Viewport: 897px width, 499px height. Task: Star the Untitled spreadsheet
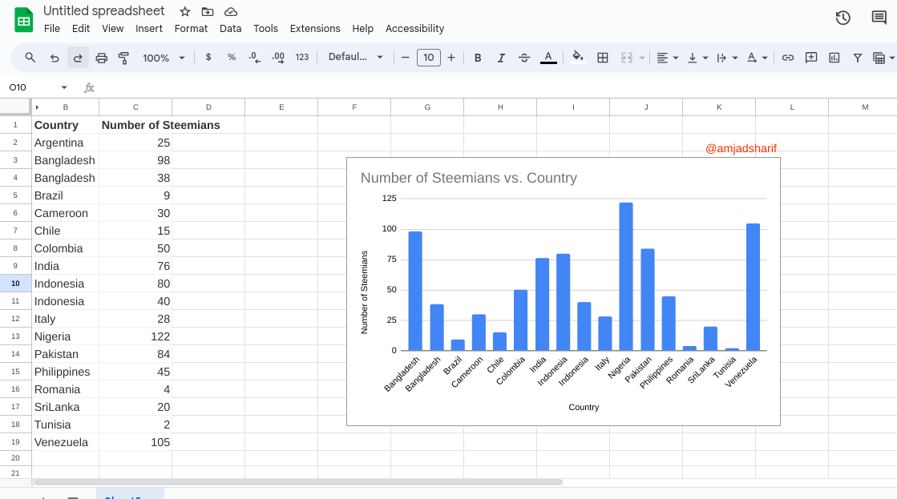[x=185, y=11]
